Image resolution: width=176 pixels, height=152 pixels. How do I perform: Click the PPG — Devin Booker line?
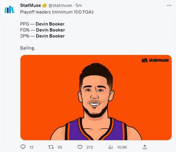(42, 24)
